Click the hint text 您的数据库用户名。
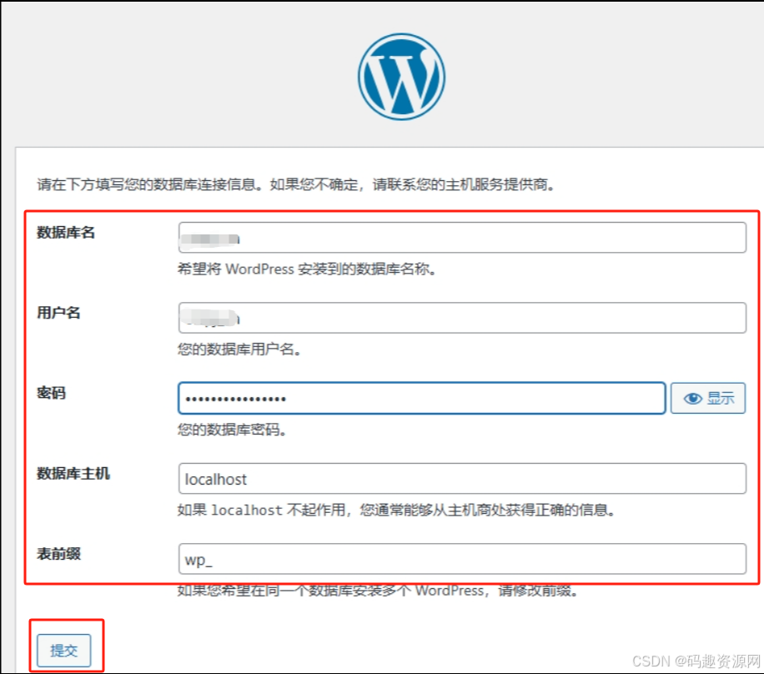Screen dimensions: 764x674 point(239,349)
